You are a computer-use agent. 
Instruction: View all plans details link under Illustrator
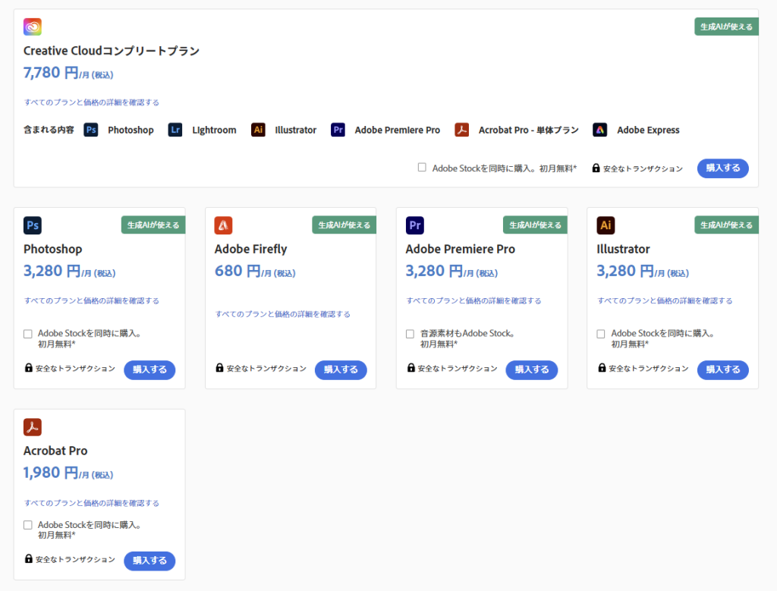tap(665, 300)
